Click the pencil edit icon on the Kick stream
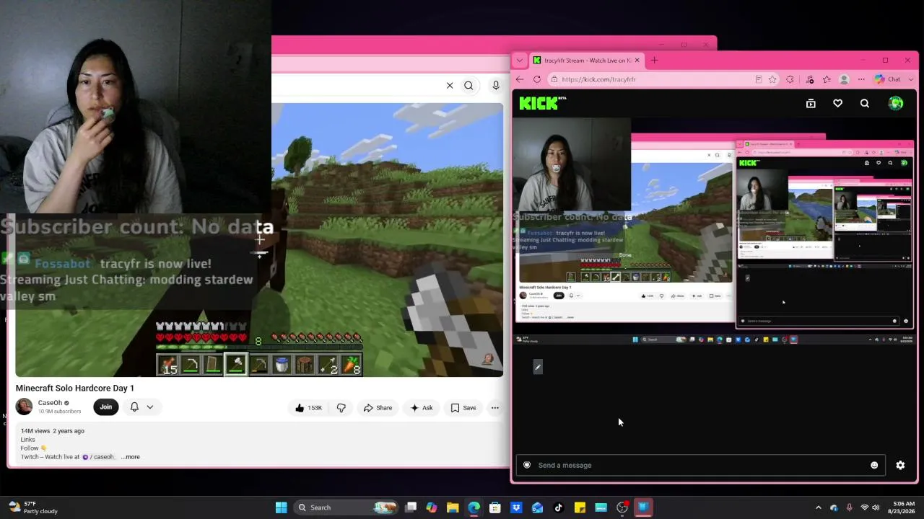 [x=537, y=367]
